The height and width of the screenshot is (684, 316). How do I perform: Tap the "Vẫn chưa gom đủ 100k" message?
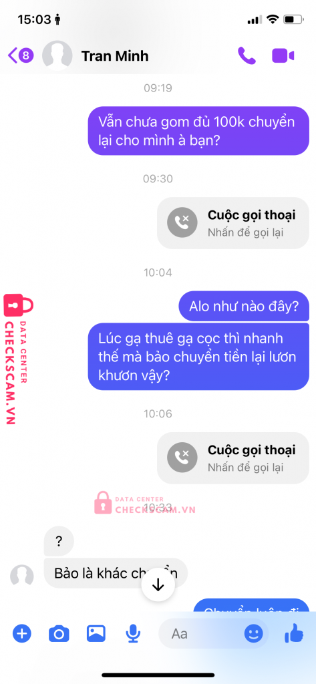click(x=198, y=130)
